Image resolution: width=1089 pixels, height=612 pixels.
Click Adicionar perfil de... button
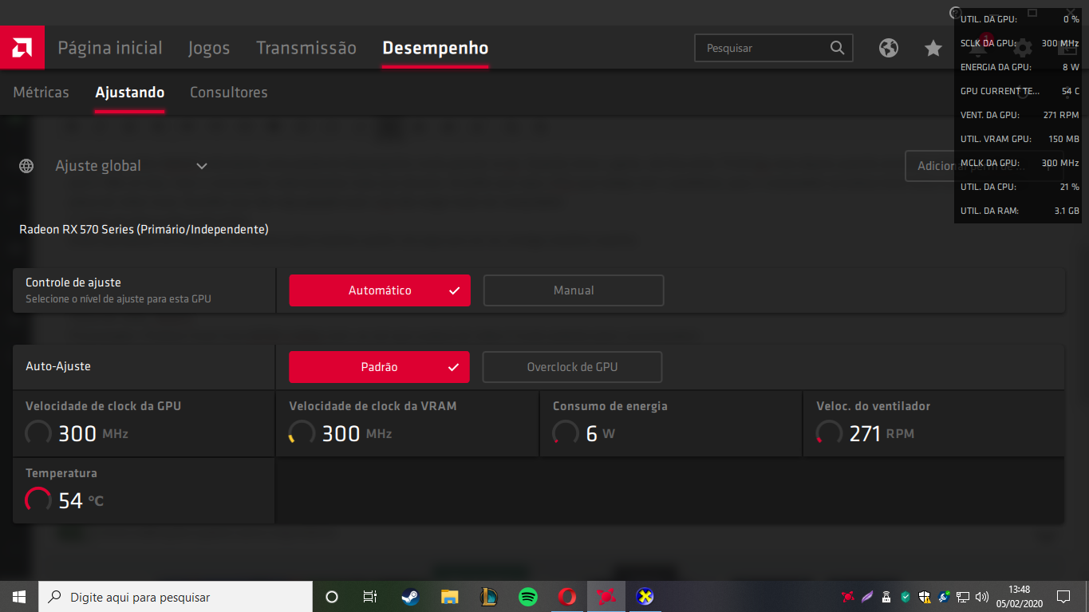(x=984, y=166)
